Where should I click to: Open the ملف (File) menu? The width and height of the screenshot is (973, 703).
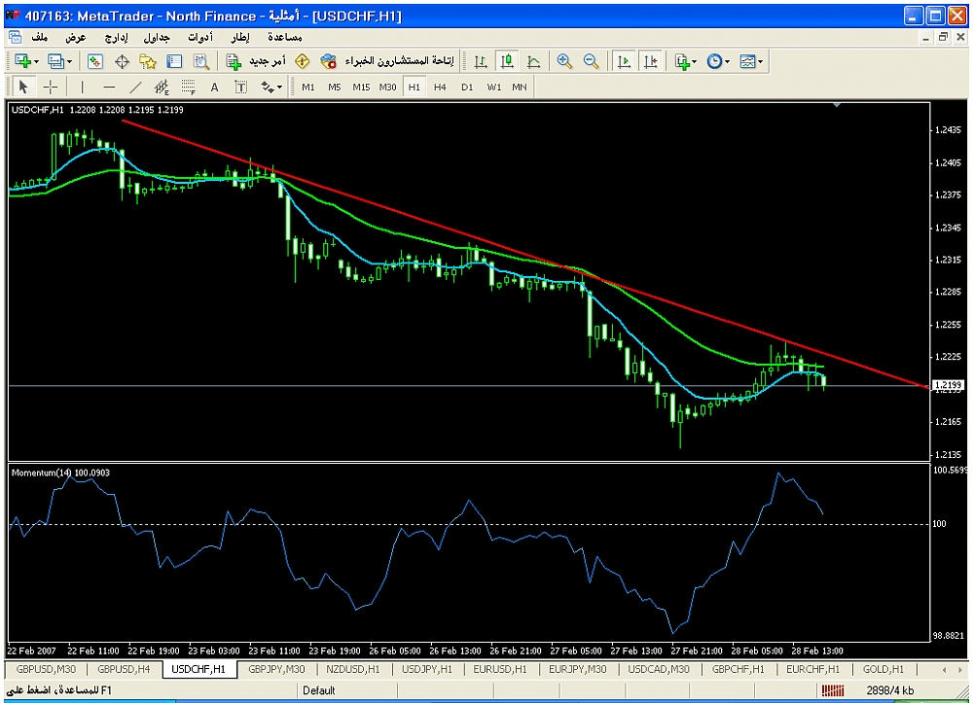40,37
